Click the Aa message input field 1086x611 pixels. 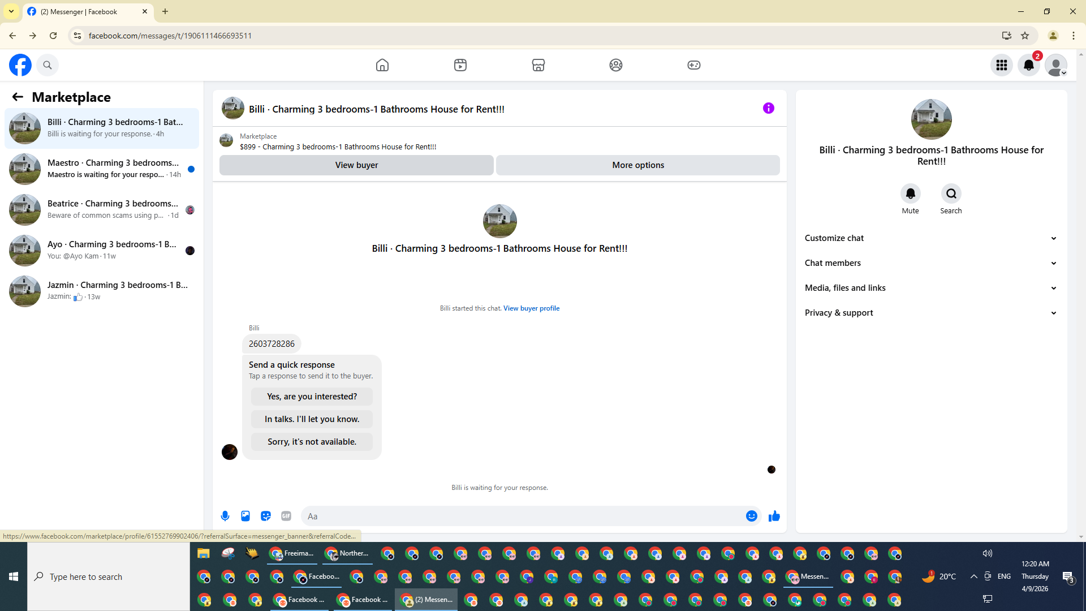coord(520,516)
